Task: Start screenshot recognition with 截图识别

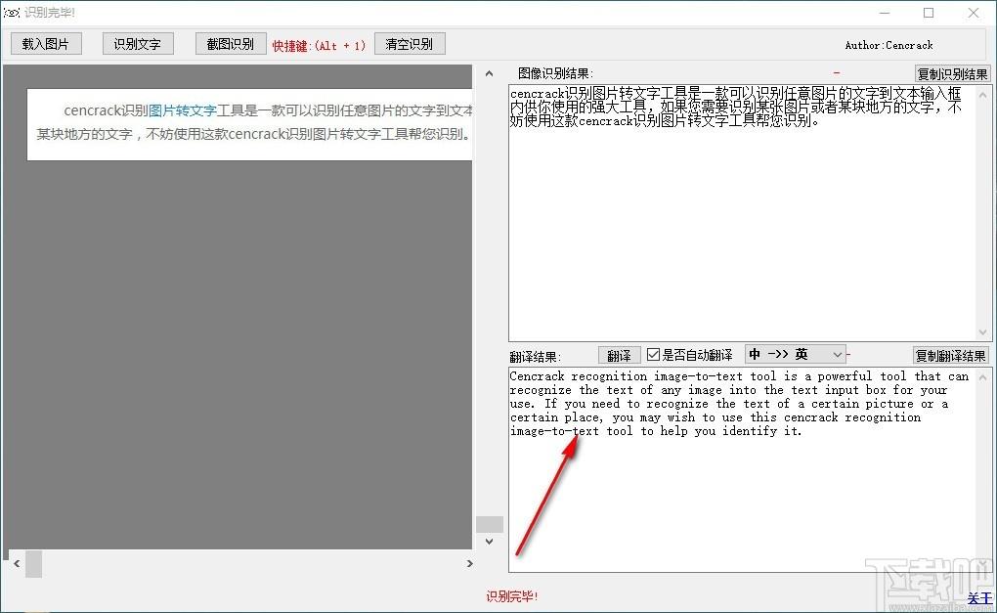Action: point(231,44)
